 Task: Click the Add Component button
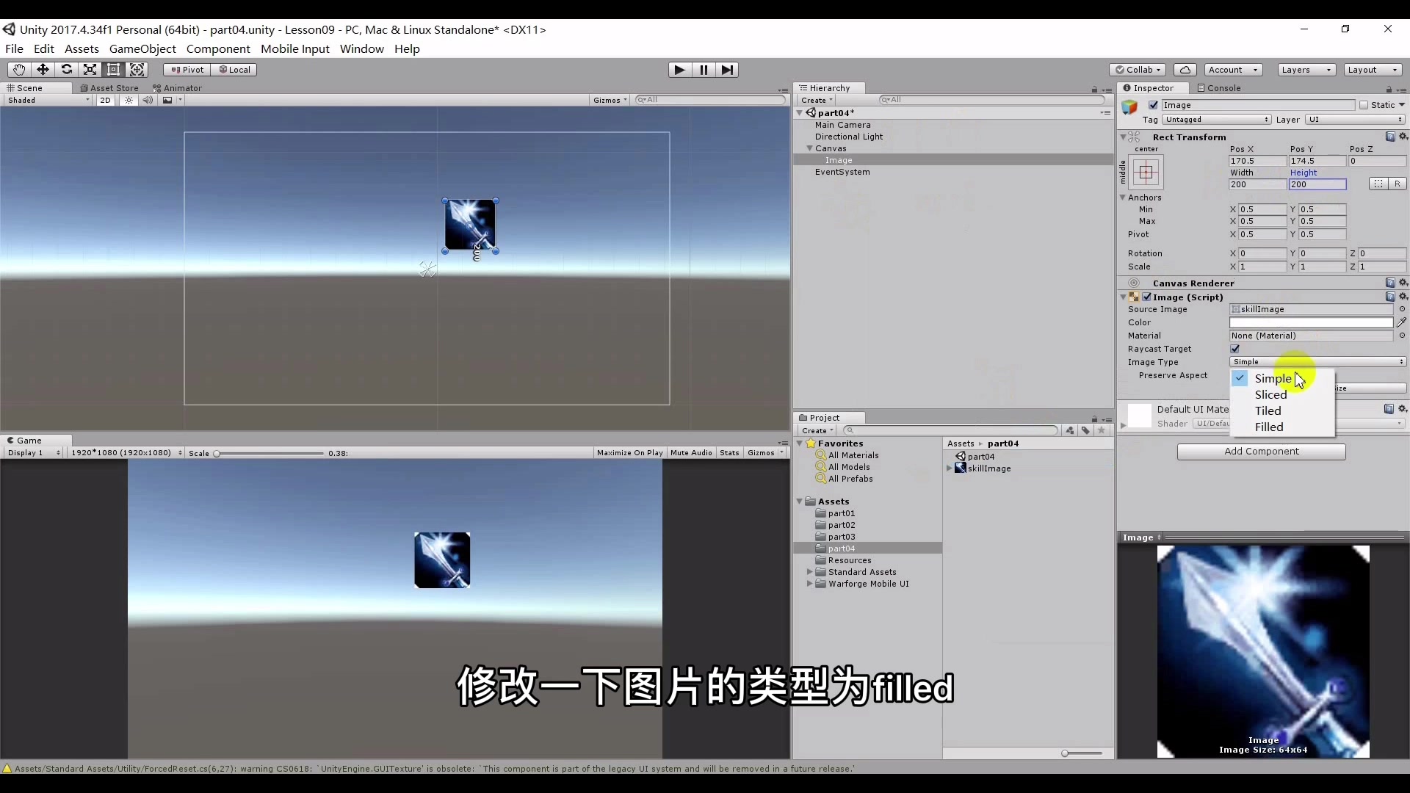(x=1262, y=452)
